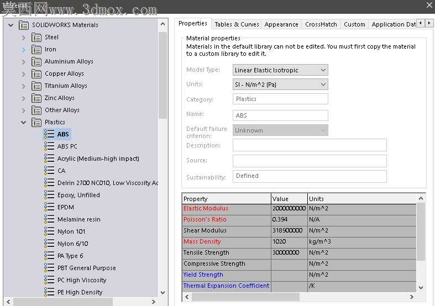Switch to the Properties tab
The image size is (435, 306).
tap(193, 24)
